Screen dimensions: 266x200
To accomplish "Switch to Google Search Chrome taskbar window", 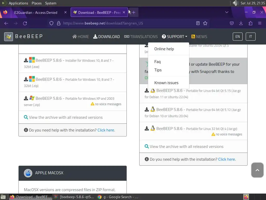I will click(x=118, y=197).
